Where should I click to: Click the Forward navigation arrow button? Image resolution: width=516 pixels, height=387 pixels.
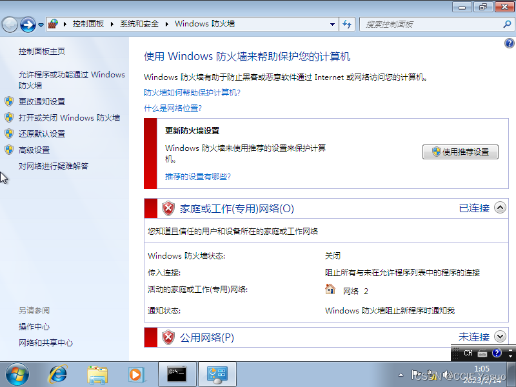click(28, 25)
